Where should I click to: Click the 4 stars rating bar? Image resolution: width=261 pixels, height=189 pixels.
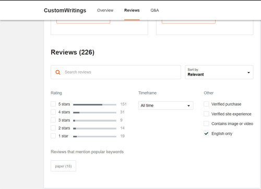click(x=94, y=113)
